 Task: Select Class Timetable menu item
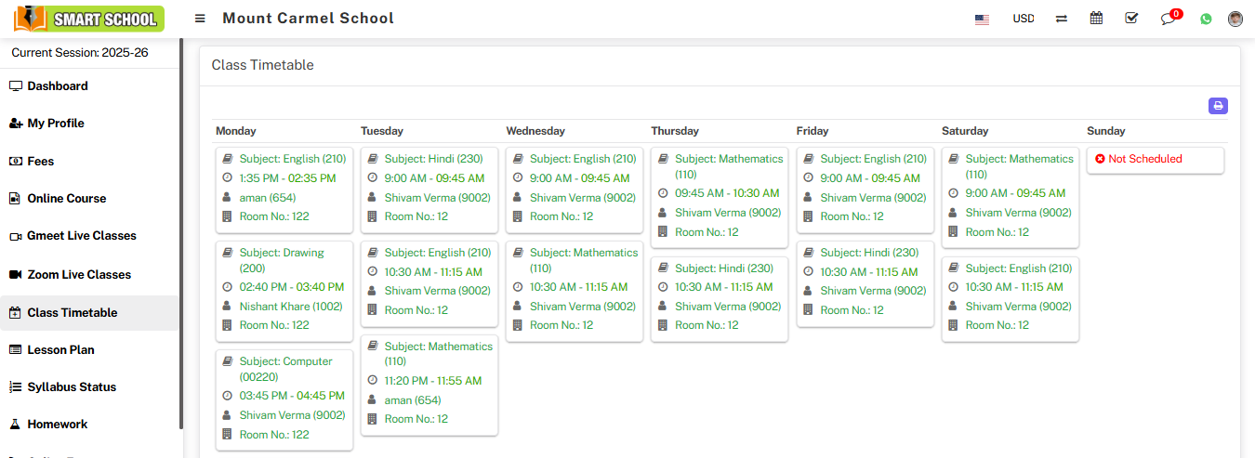pyautogui.click(x=91, y=313)
